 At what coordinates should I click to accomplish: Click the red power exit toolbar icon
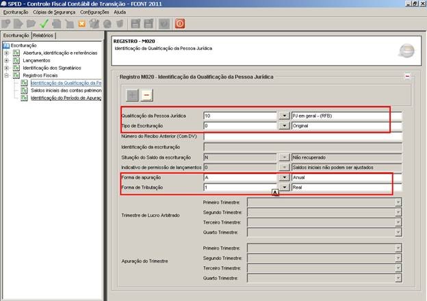pos(180,24)
